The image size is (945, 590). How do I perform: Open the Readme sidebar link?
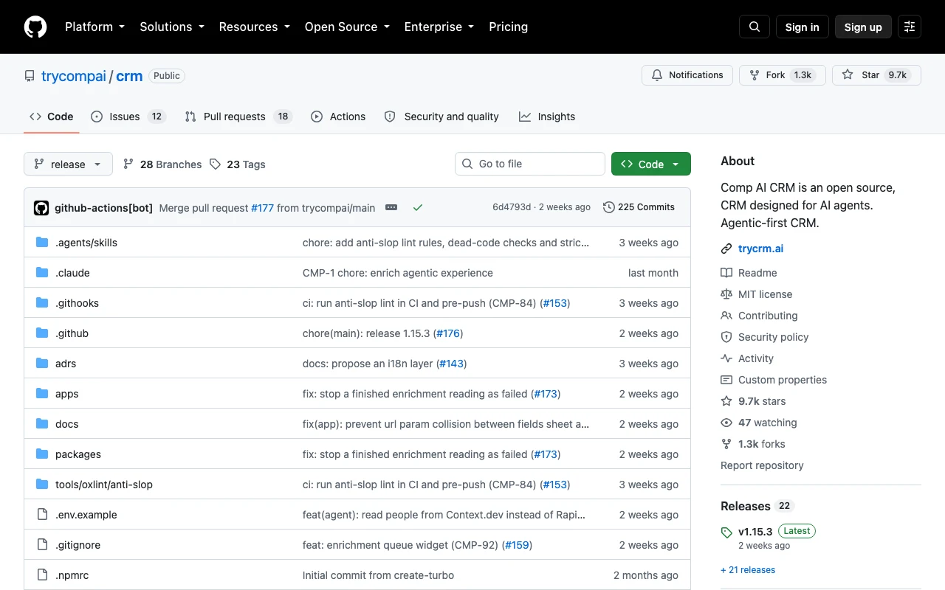(749, 273)
